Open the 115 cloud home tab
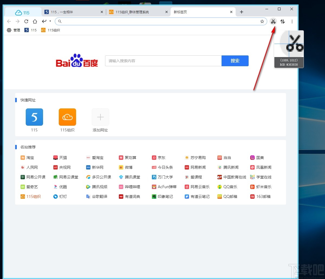325x279 pixels. [x=23, y=12]
